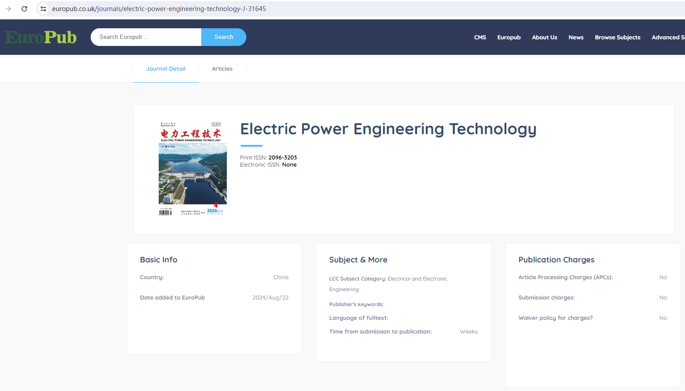Click the Print ISSN number 2096-3203
The width and height of the screenshot is (685, 391).
(x=283, y=158)
